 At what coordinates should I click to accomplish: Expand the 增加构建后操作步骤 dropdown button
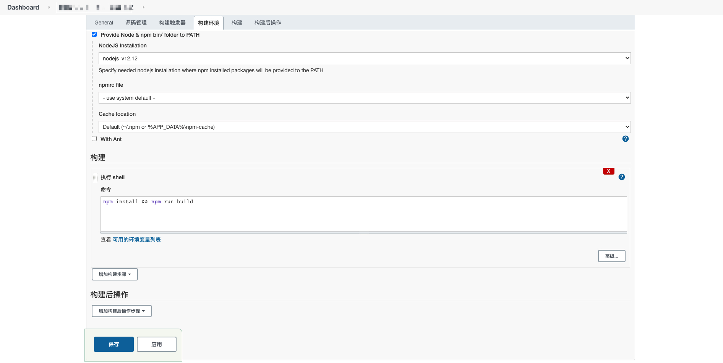click(122, 311)
